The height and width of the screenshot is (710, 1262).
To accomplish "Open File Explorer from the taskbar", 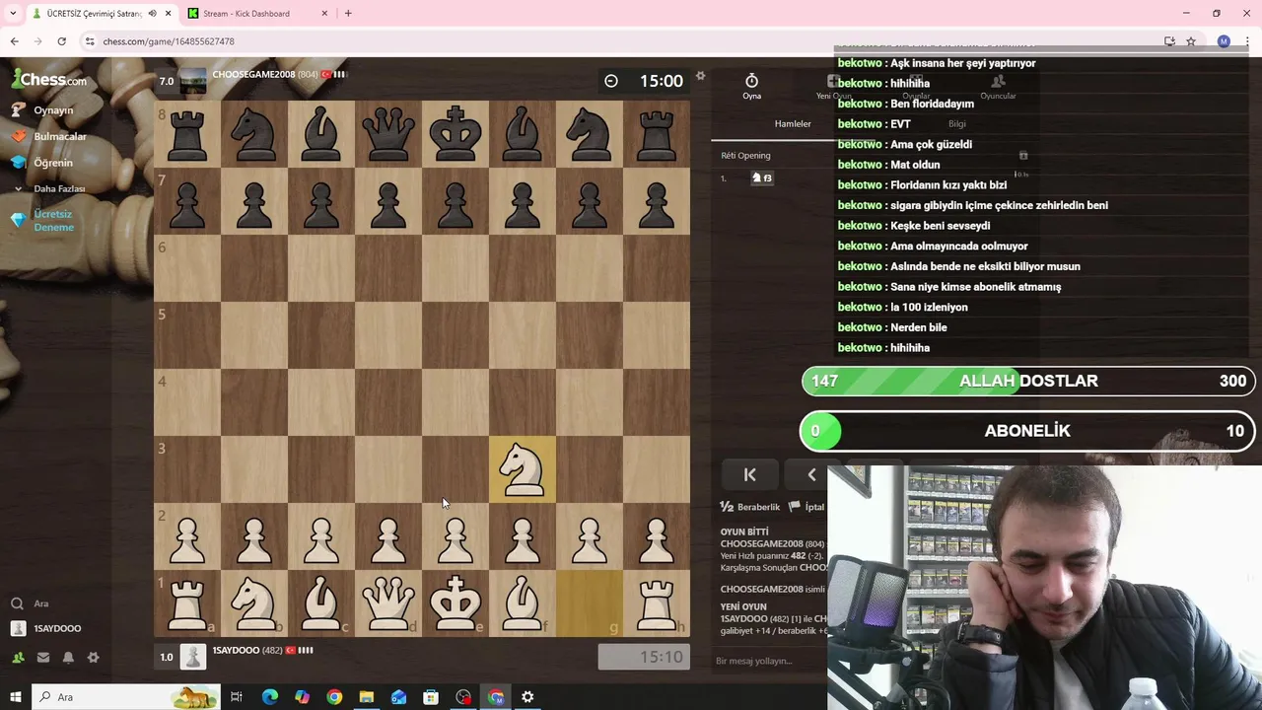I will [x=366, y=697].
